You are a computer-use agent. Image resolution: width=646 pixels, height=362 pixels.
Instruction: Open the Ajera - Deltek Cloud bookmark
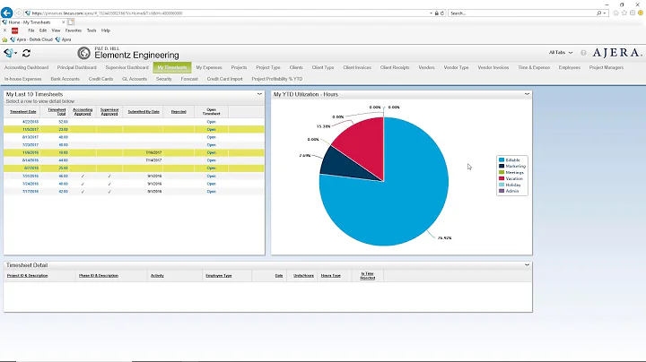click(x=31, y=39)
